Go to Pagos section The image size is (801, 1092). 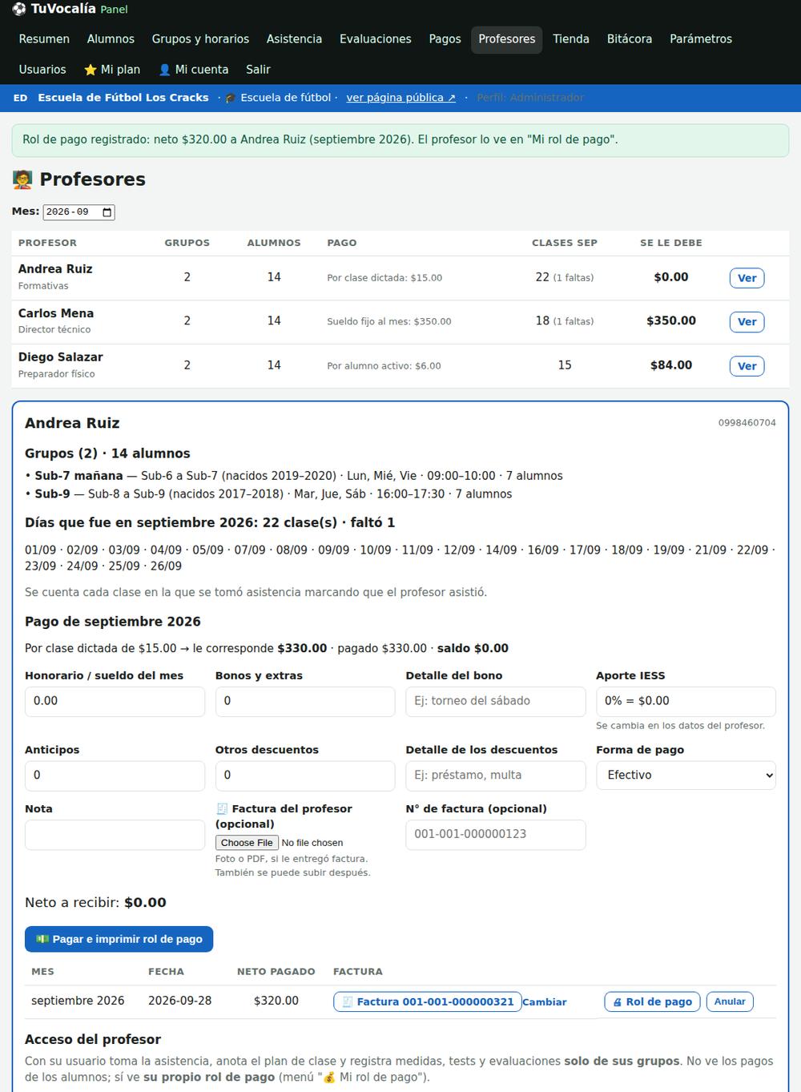(x=445, y=39)
